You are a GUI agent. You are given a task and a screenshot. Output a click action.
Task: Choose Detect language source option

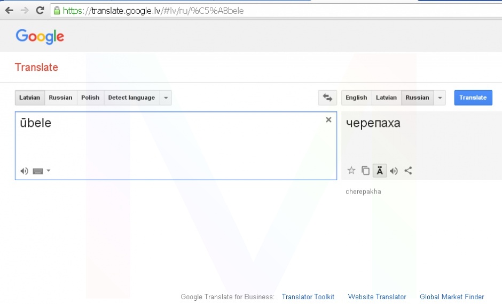(131, 98)
